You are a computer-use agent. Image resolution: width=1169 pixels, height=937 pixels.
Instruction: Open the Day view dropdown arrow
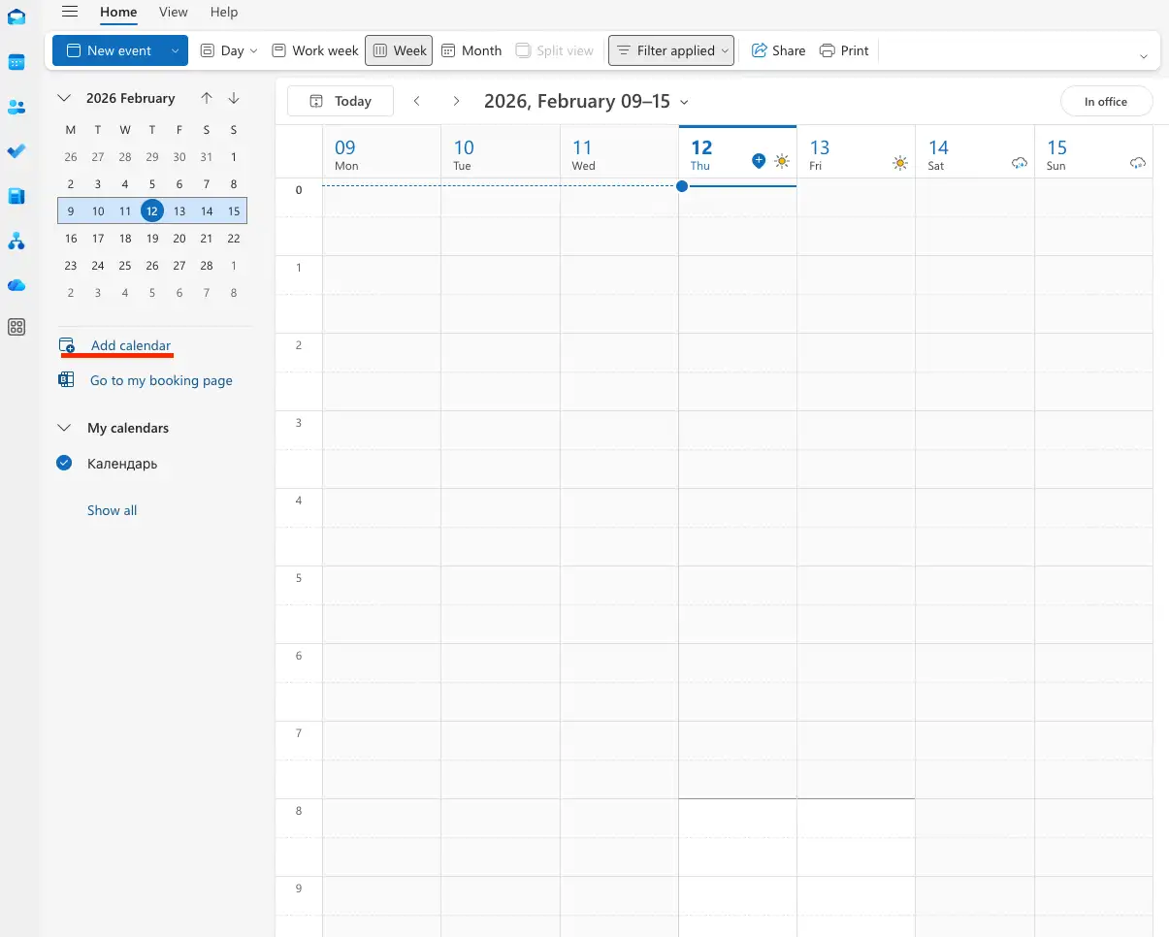click(x=254, y=50)
